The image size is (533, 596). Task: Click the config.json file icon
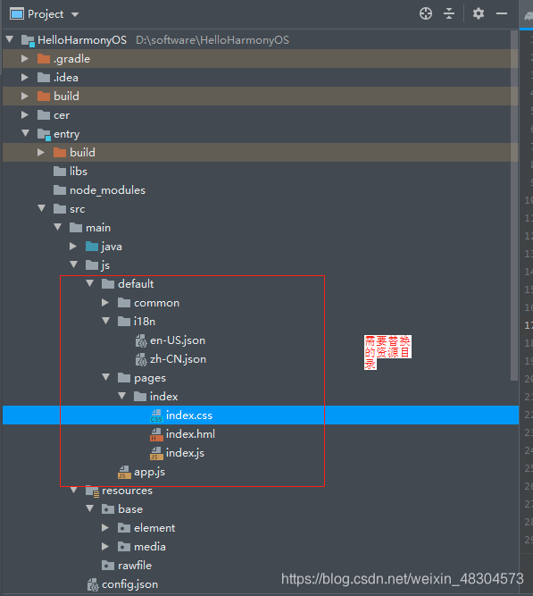pos(93,584)
